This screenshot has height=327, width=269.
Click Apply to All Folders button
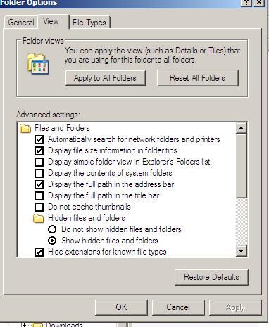pyautogui.click(x=106, y=78)
